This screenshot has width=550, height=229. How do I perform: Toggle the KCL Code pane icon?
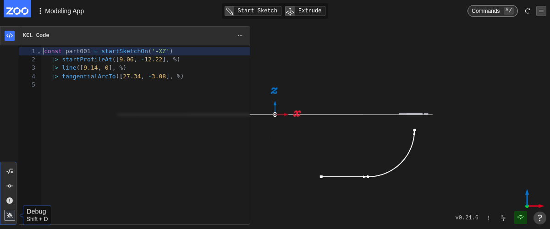click(x=10, y=36)
